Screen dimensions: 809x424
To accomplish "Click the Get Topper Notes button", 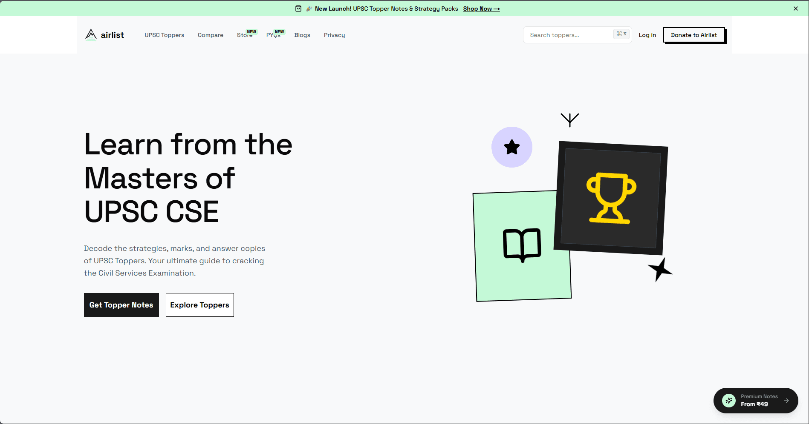I will coord(121,305).
